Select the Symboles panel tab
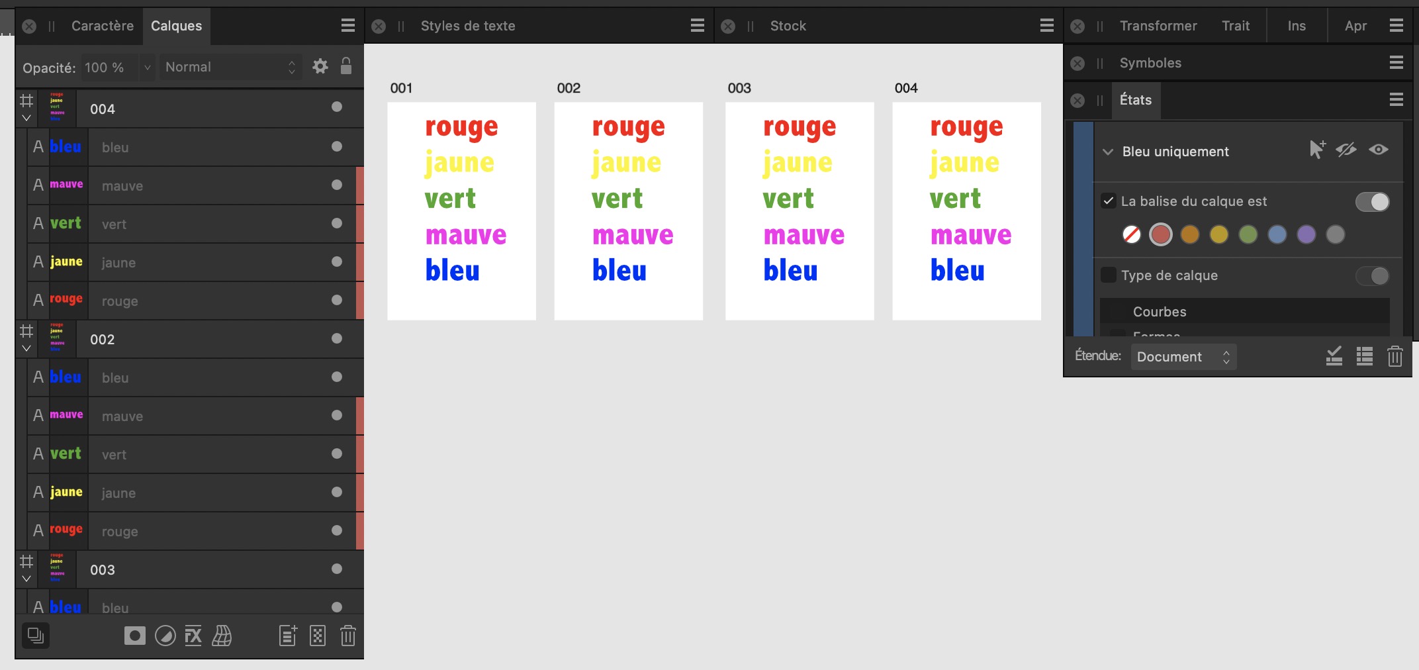 pyautogui.click(x=1150, y=63)
